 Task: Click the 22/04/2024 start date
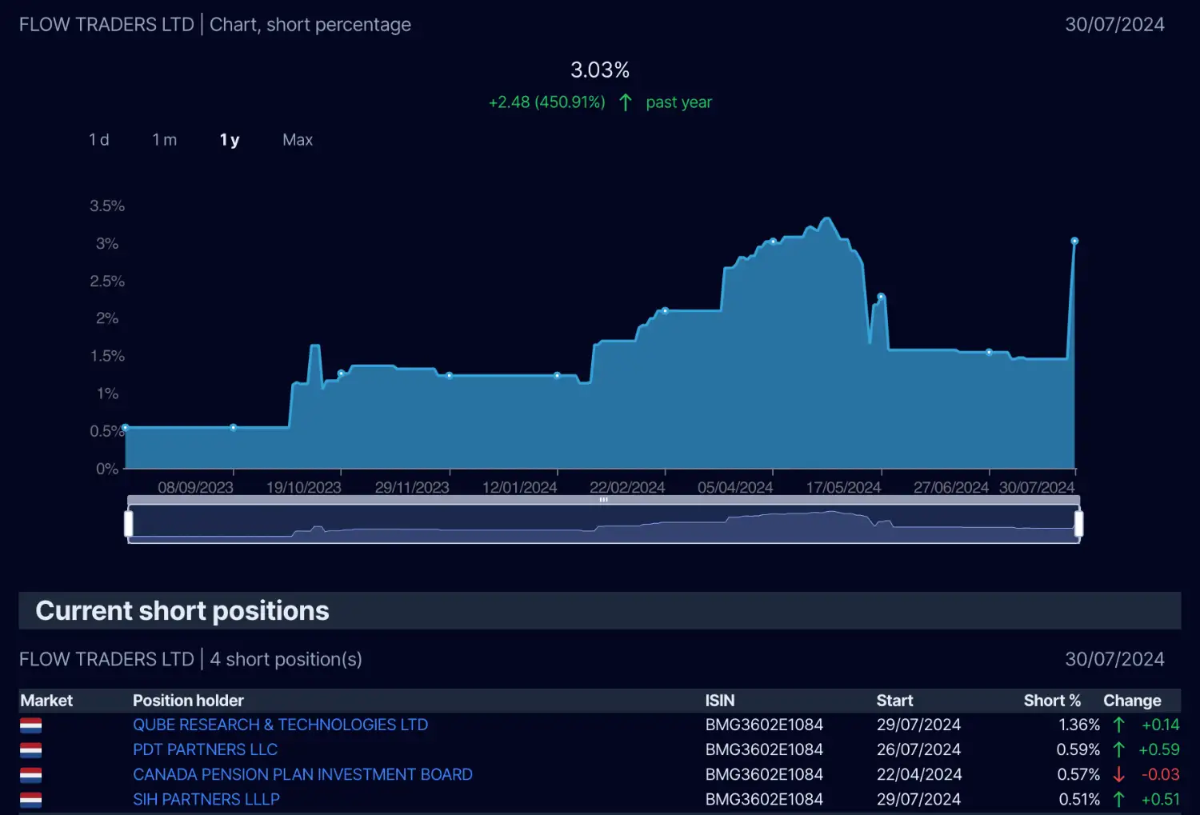919,774
